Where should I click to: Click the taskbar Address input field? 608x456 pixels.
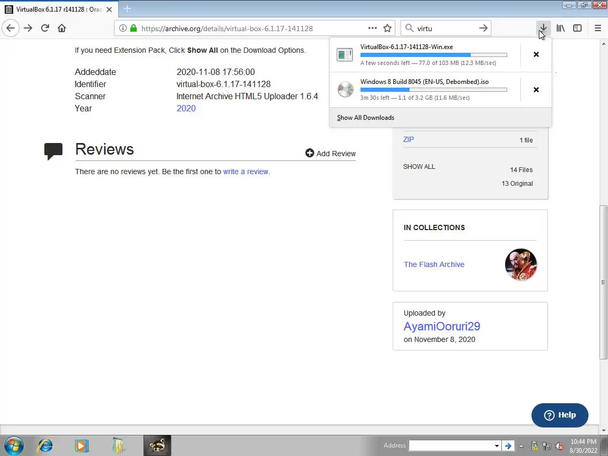450,445
